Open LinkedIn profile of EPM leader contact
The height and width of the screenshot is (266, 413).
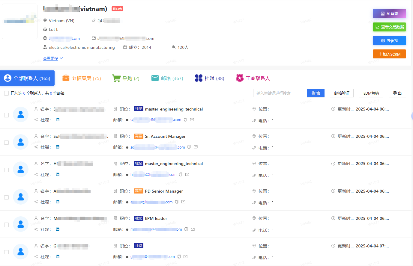[58, 229]
